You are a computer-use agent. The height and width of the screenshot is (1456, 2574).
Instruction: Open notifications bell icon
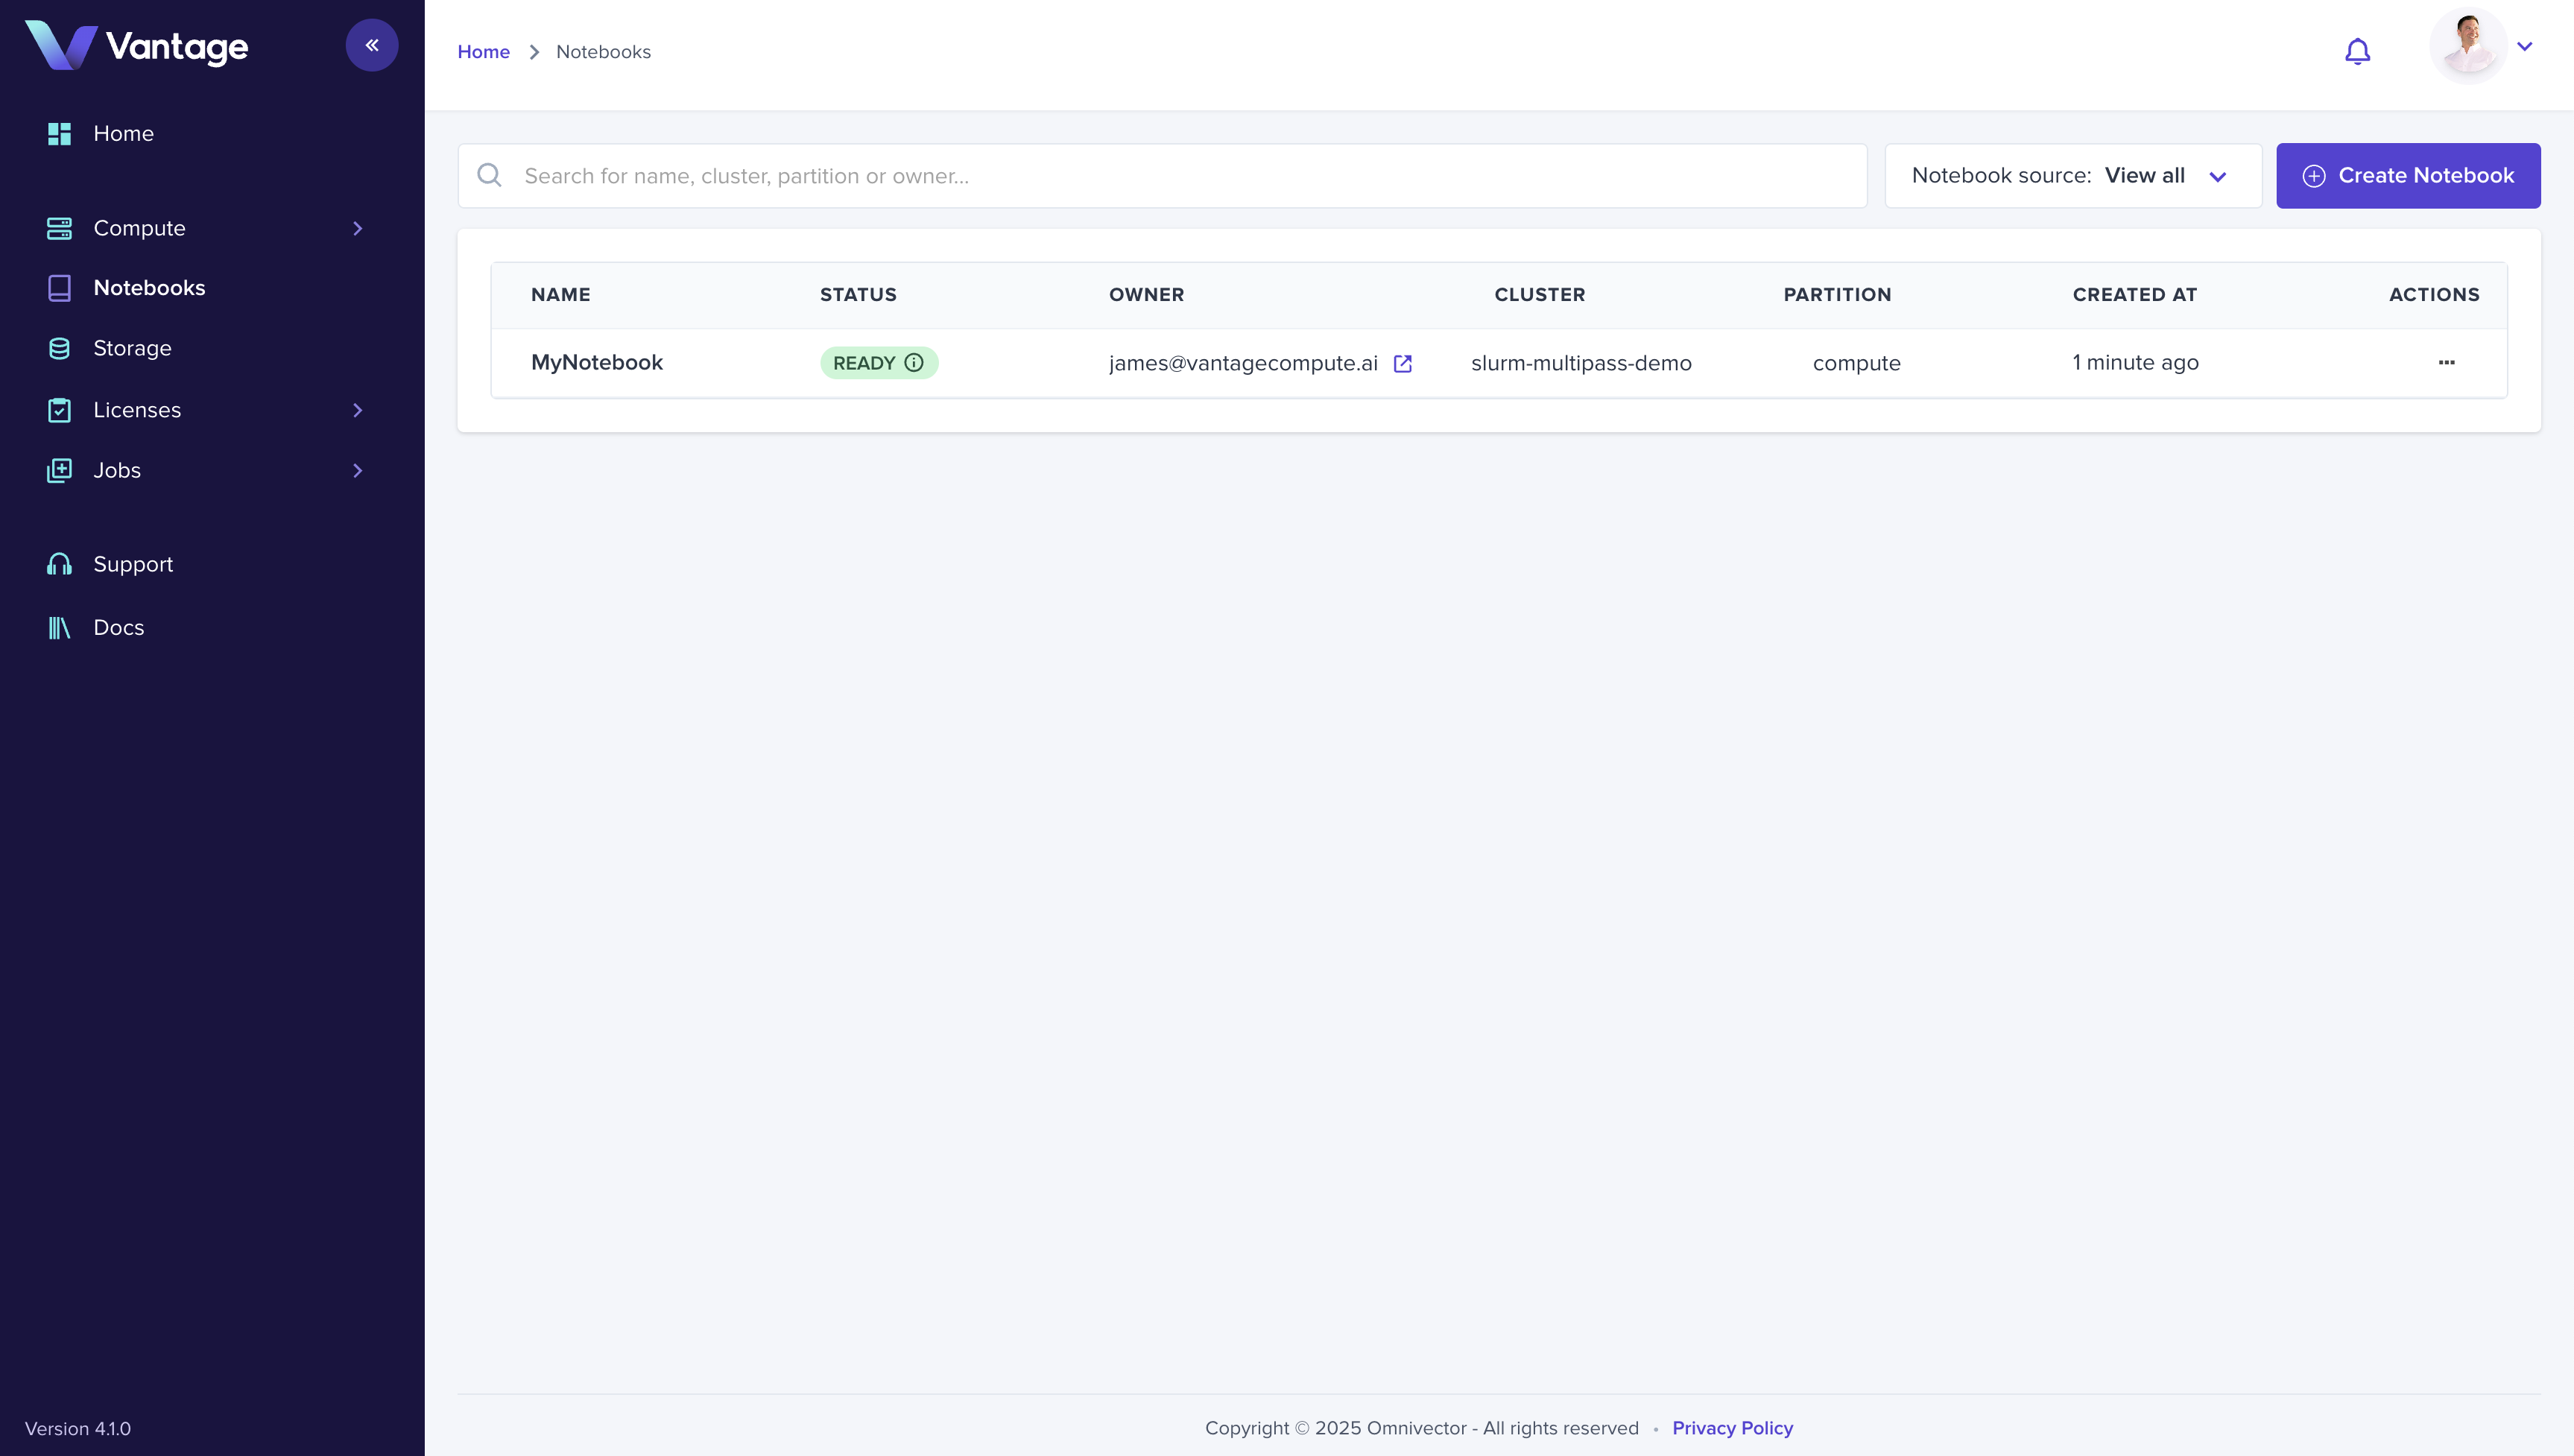click(x=2357, y=51)
